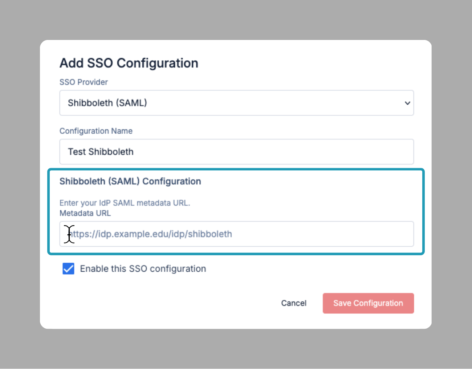This screenshot has width=472, height=369.
Task: Open the SSO Provider dropdown
Action: [236, 103]
